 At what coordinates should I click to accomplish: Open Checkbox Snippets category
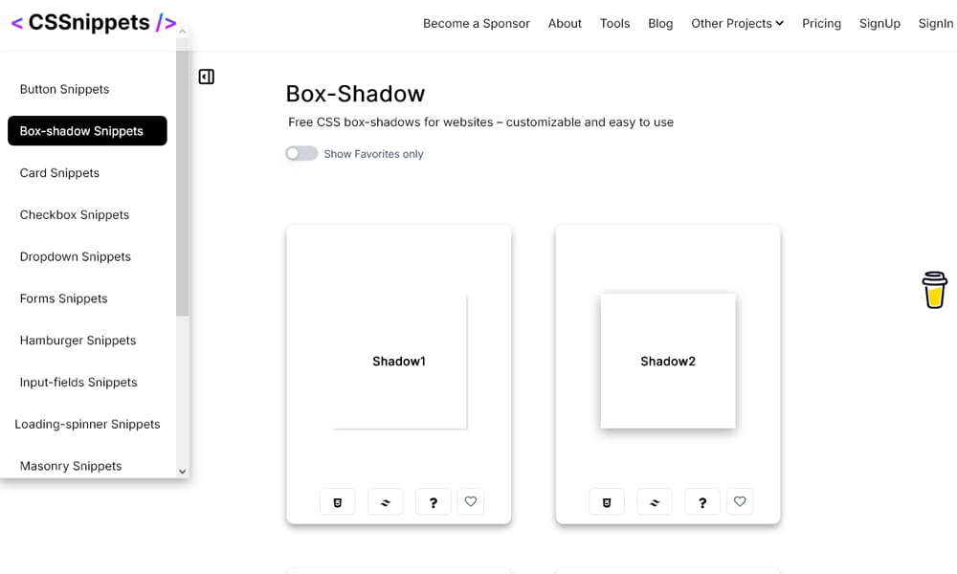pyautogui.click(x=75, y=214)
